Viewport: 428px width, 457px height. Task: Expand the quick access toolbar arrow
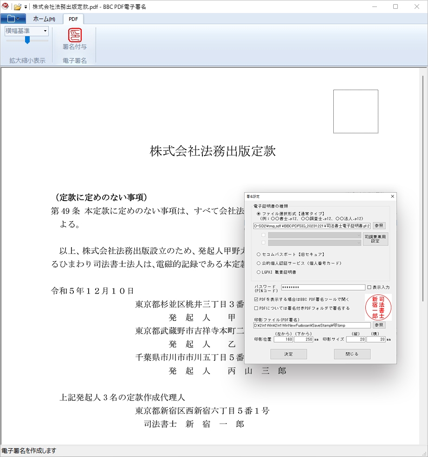click(26, 7)
